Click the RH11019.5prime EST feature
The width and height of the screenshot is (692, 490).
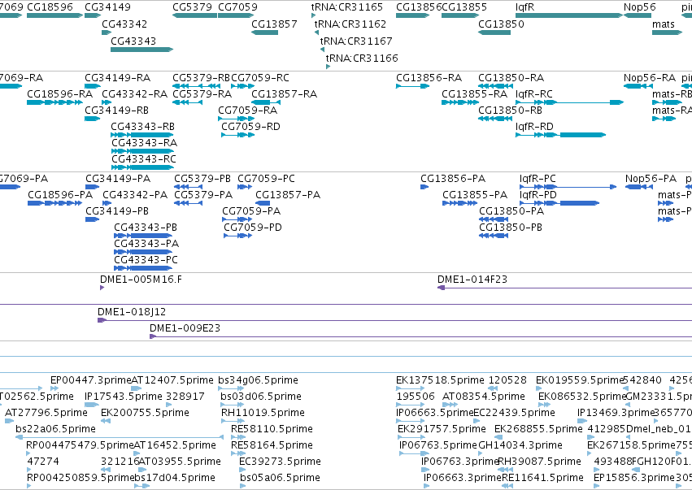233,421
